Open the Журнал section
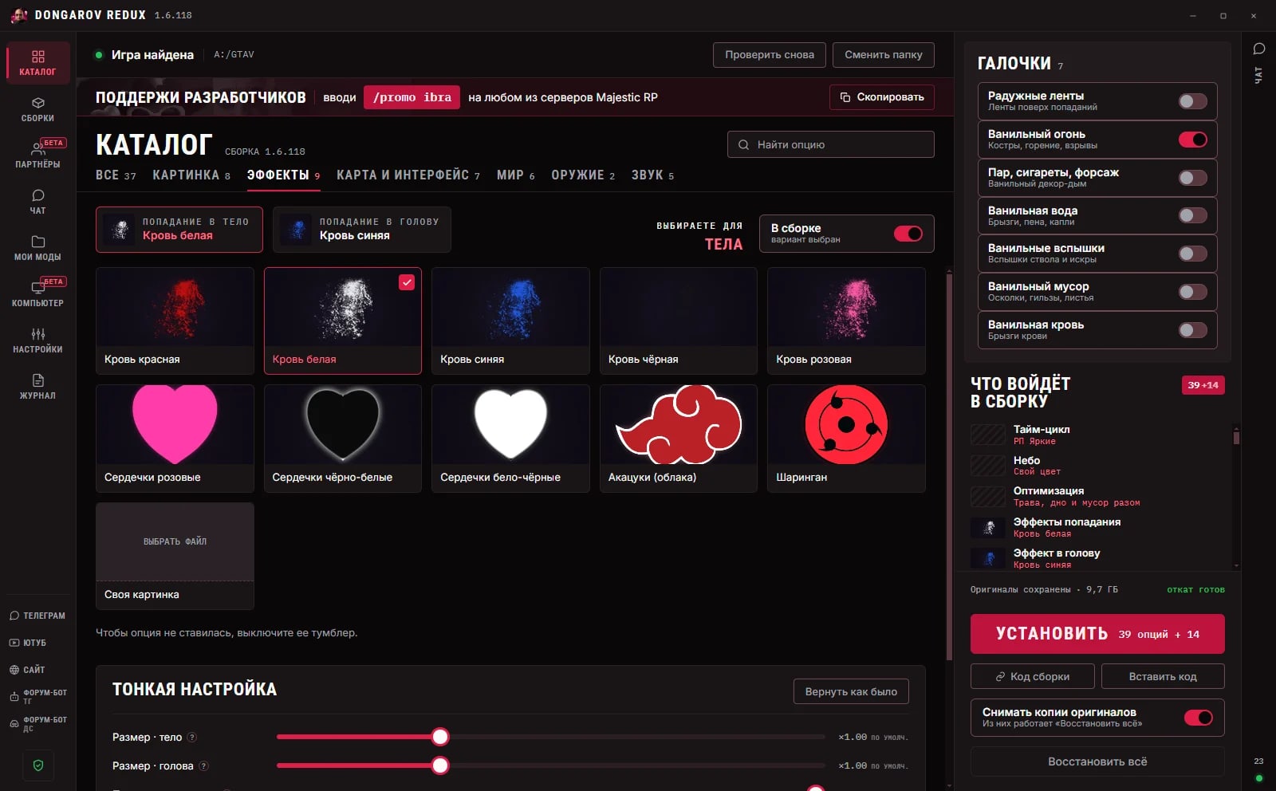This screenshot has height=791, width=1276. 37,387
